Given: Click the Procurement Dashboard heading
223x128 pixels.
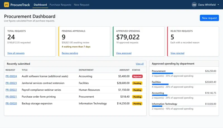Looking at the screenshot, I should pos(30,16).
